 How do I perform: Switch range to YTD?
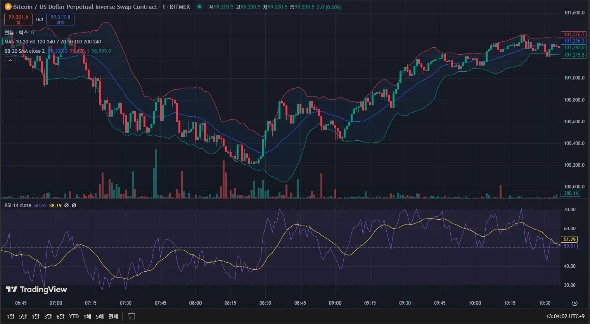[74, 317]
